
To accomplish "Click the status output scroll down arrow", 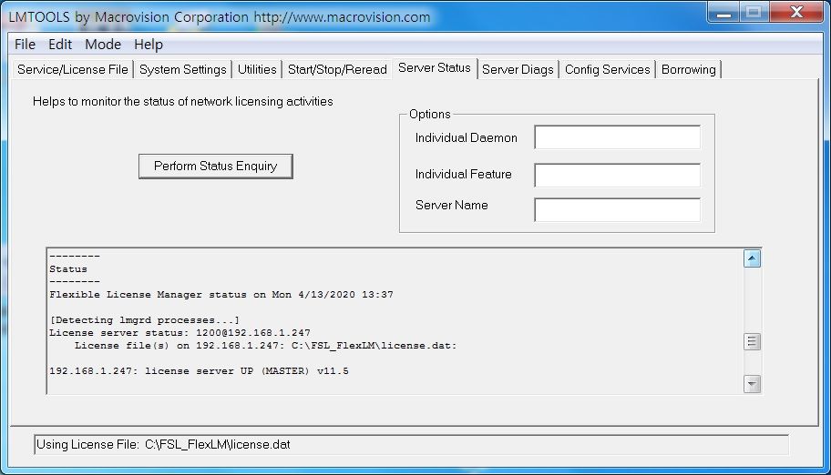I will point(752,384).
